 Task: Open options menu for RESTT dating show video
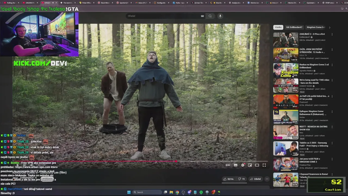[x=332, y=127]
